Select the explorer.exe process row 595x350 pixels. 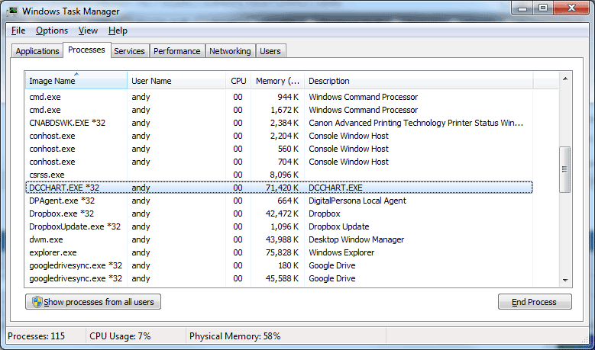(x=53, y=252)
